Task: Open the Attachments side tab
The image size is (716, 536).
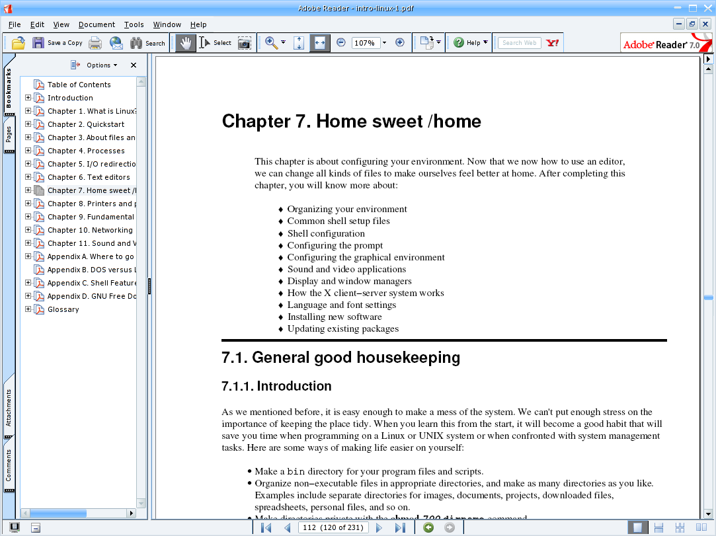Action: (x=9, y=407)
